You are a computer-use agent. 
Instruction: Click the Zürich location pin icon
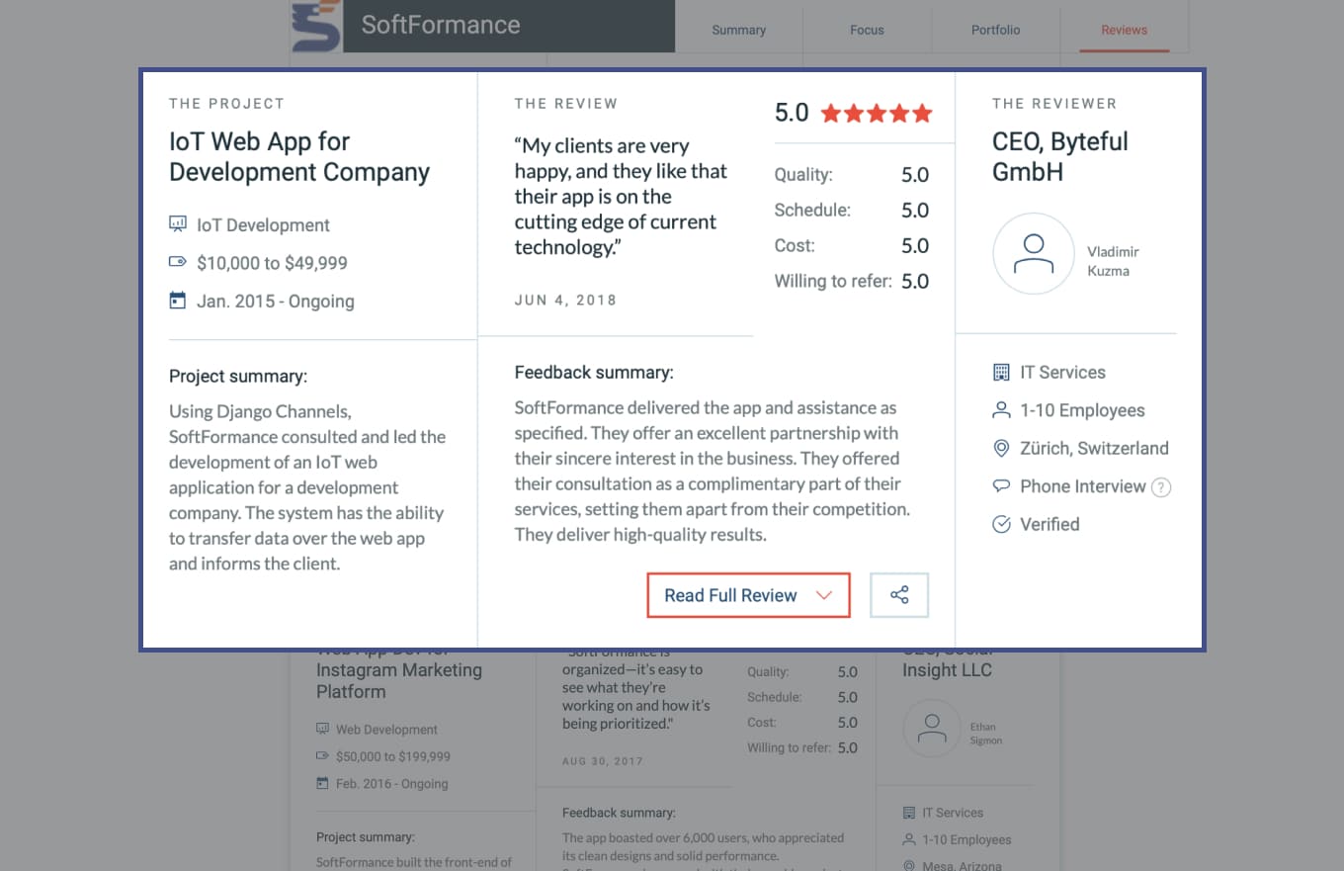coord(1001,449)
